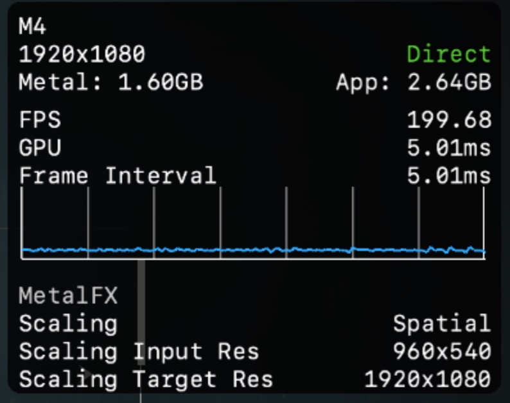Select the Spatial scaling value
Image resolution: width=510 pixels, height=403 pixels.
(x=442, y=323)
